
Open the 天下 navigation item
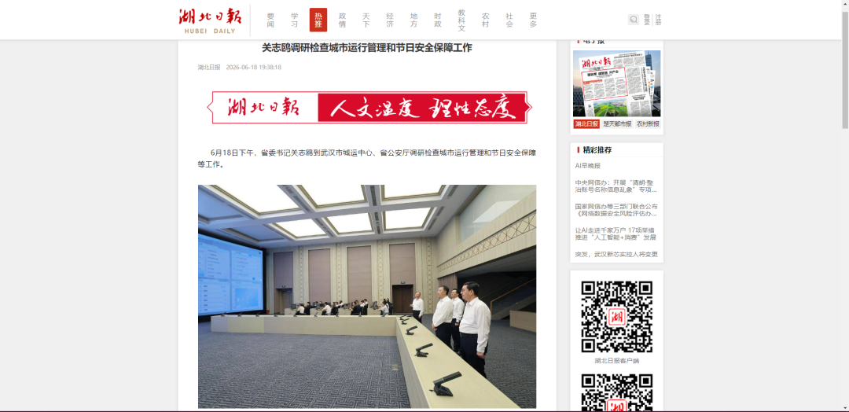(x=366, y=20)
